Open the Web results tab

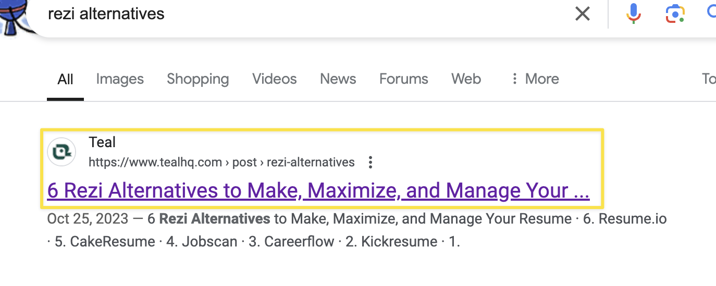(x=466, y=79)
